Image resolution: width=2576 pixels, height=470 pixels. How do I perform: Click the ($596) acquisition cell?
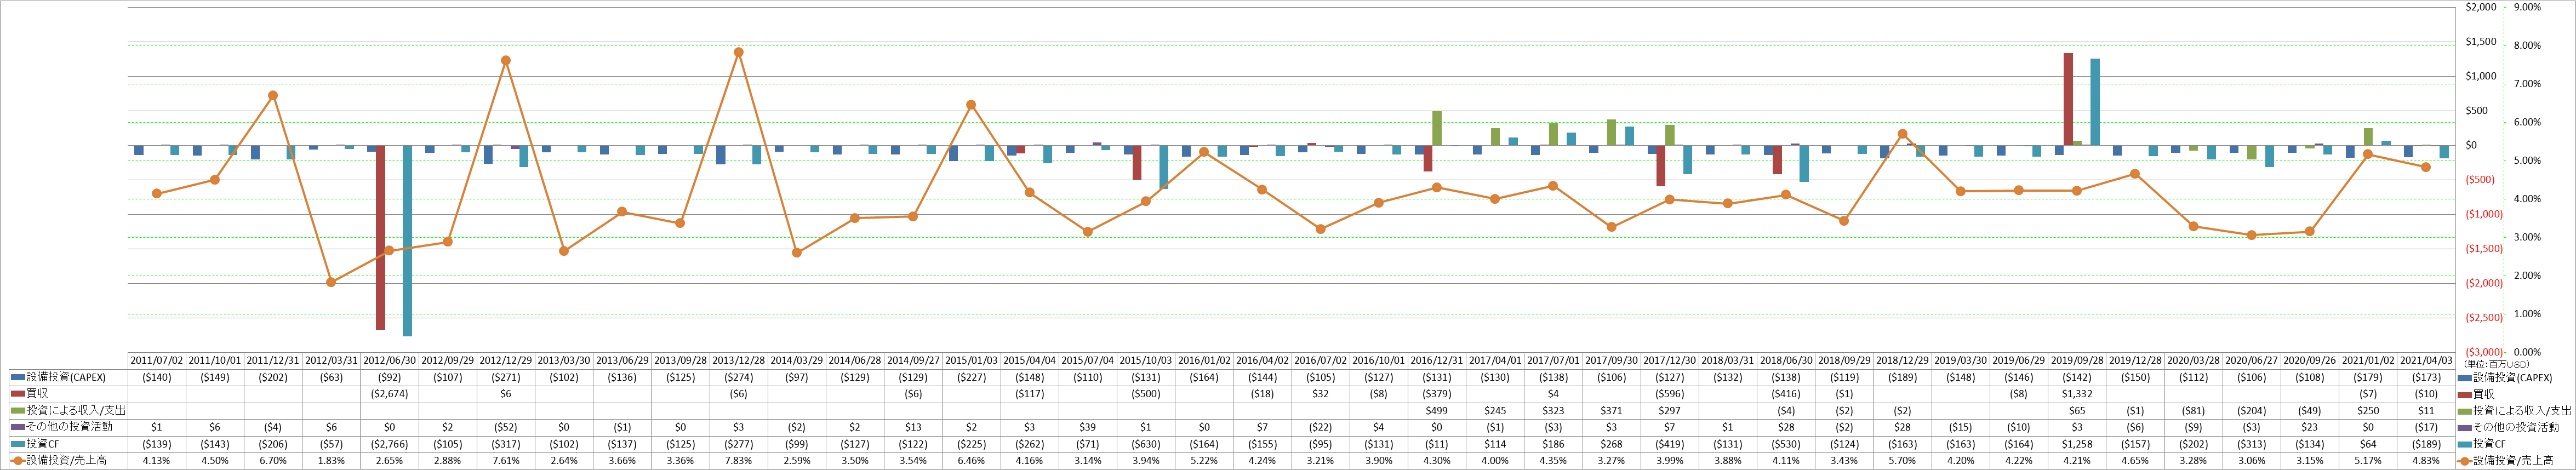1669,394
